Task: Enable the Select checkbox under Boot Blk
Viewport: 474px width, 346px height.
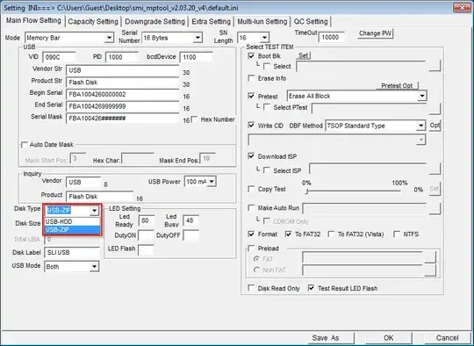Action: [x=267, y=66]
